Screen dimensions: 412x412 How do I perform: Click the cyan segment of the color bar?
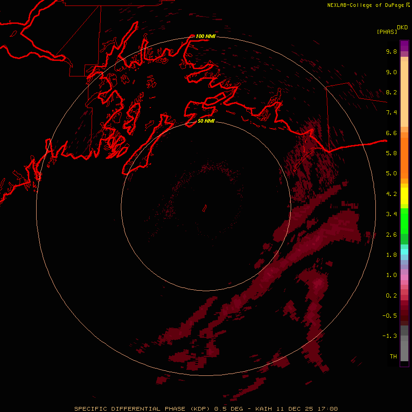[x=404, y=251]
